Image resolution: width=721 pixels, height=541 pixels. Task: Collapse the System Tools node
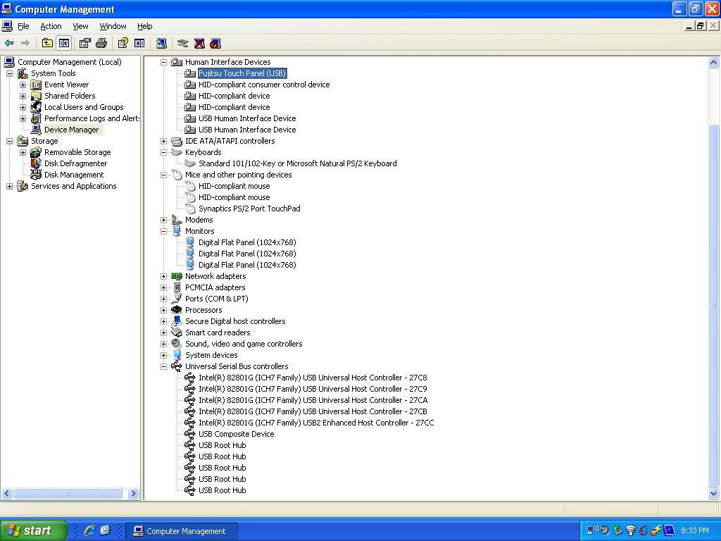pos(9,73)
